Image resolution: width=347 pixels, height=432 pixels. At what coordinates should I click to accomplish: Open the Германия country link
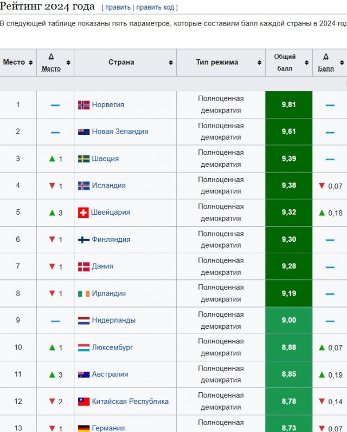pos(108,428)
